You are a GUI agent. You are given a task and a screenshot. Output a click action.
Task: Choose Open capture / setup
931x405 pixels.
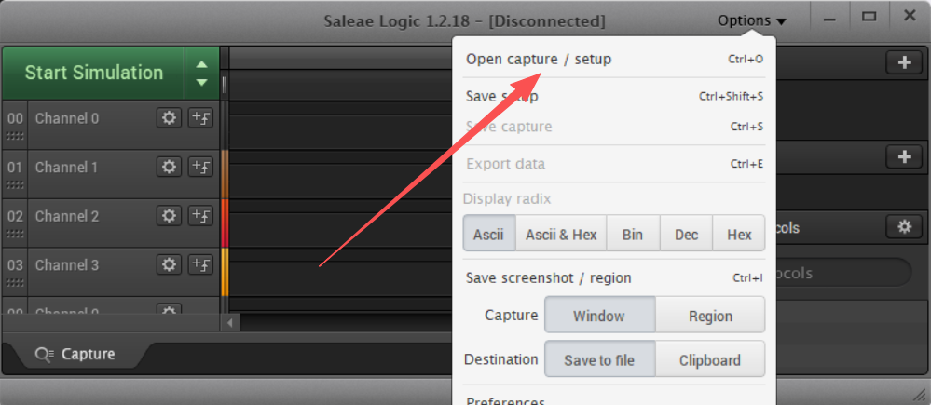pyautogui.click(x=539, y=59)
